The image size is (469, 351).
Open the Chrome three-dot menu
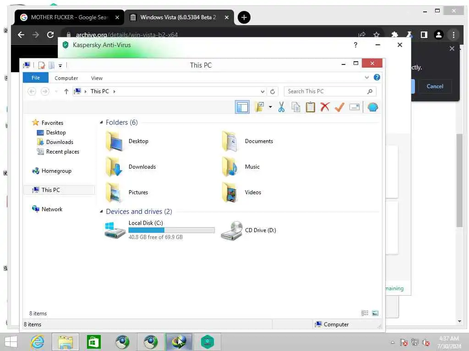[x=453, y=35]
